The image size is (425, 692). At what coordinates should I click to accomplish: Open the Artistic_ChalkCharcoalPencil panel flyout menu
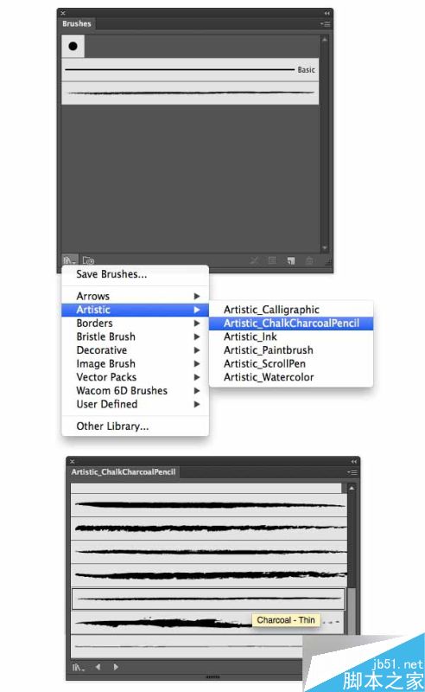[352, 472]
